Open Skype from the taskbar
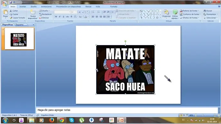Viewport: 221px width, 124px height. [x=72, y=120]
